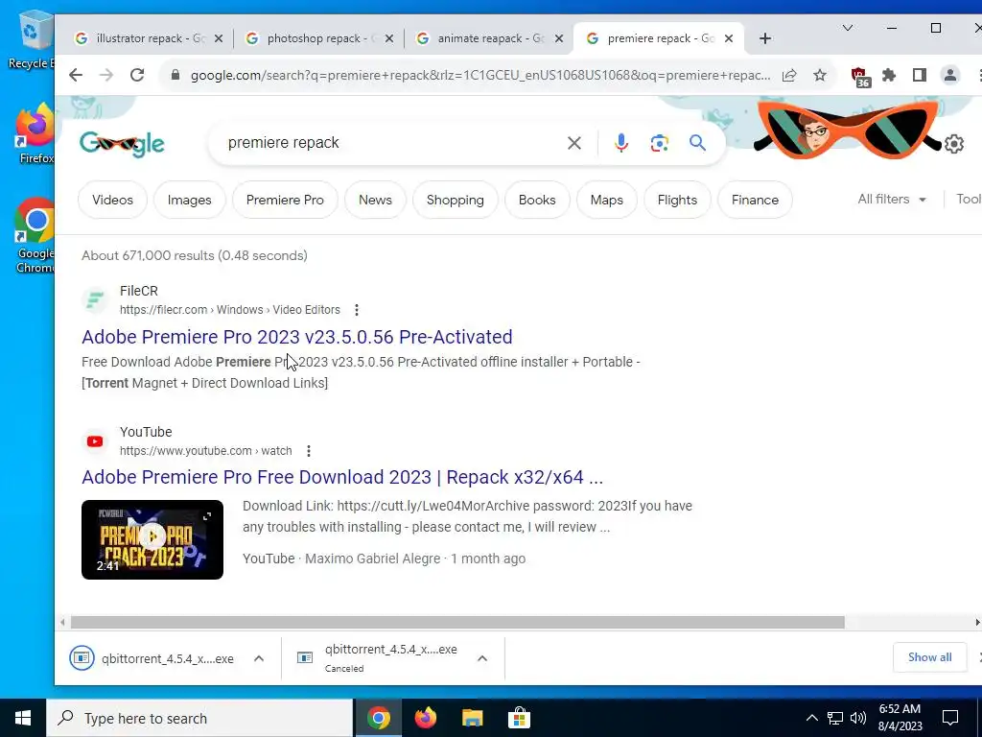This screenshot has width=982, height=737.
Task: Select the Premiere Pro filter chip
Action: pyautogui.click(x=285, y=200)
